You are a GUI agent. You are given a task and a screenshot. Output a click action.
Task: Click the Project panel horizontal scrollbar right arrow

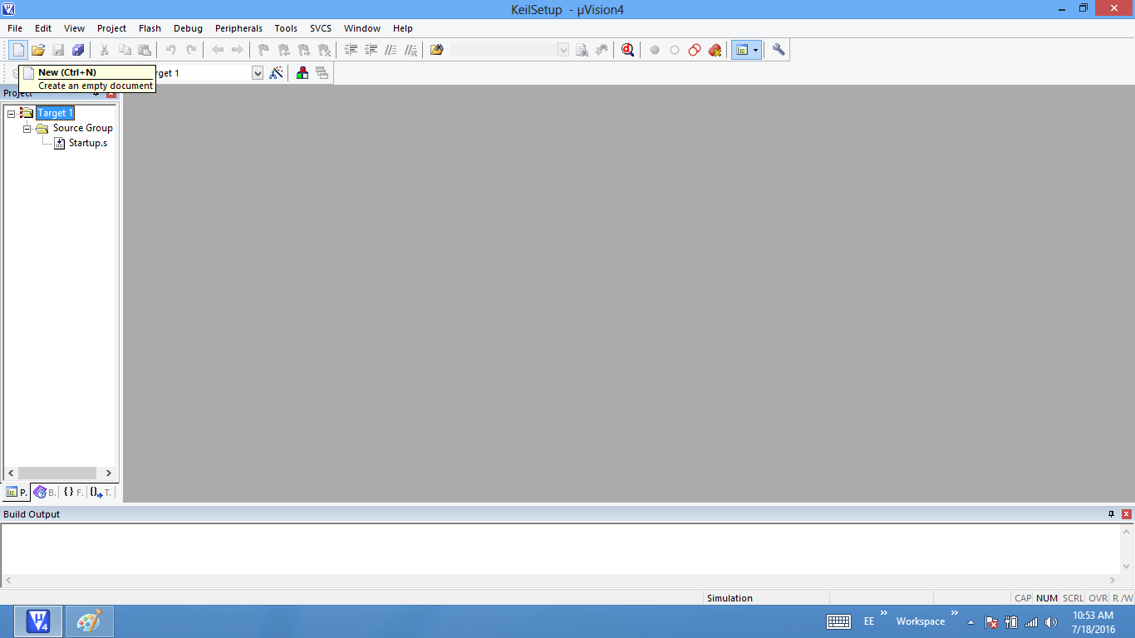point(109,473)
